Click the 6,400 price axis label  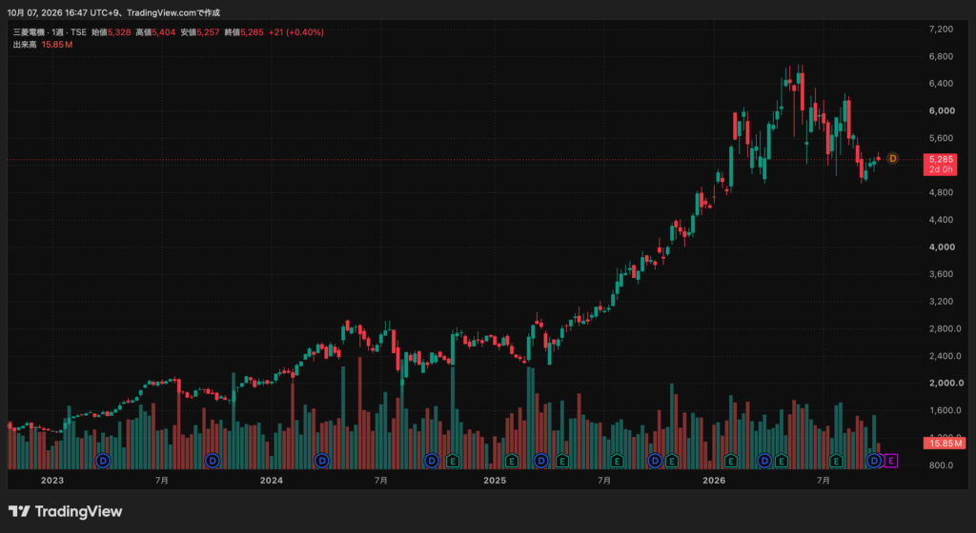coord(941,83)
